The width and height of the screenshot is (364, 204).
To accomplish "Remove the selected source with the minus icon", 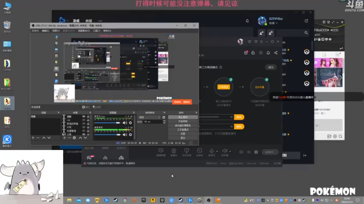I will 69,138.
